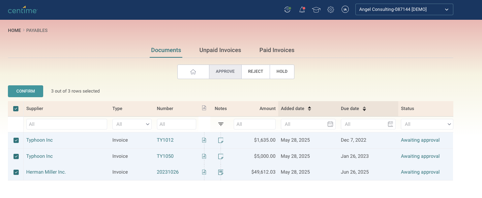Open the Notes filter icon
Image resolution: width=482 pixels, height=198 pixels.
tap(221, 124)
